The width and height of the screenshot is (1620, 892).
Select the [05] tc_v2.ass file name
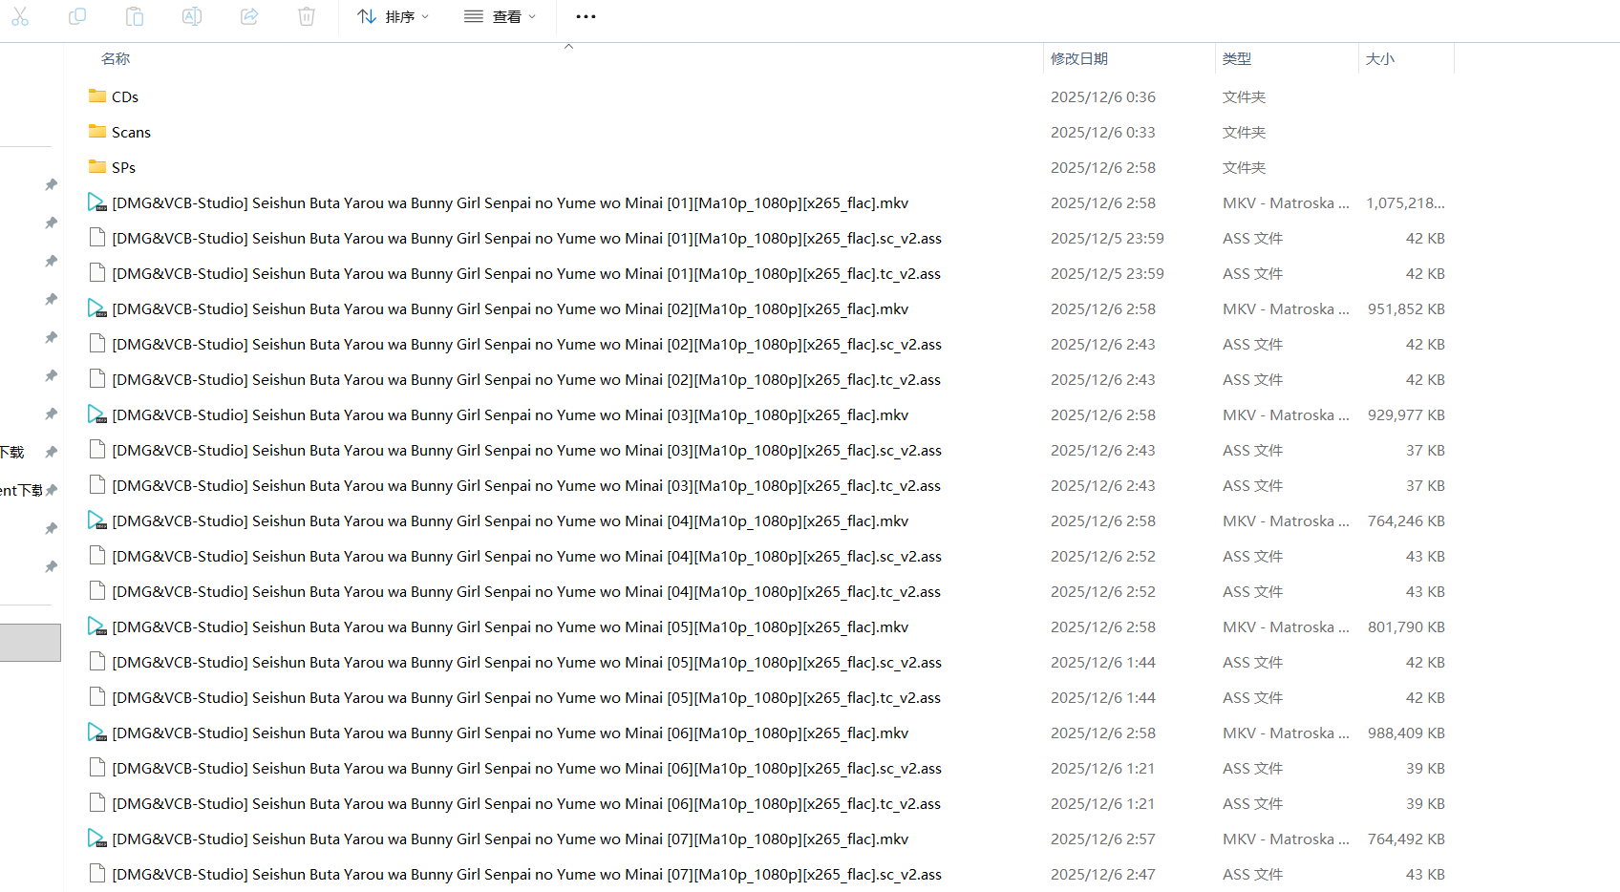(526, 697)
